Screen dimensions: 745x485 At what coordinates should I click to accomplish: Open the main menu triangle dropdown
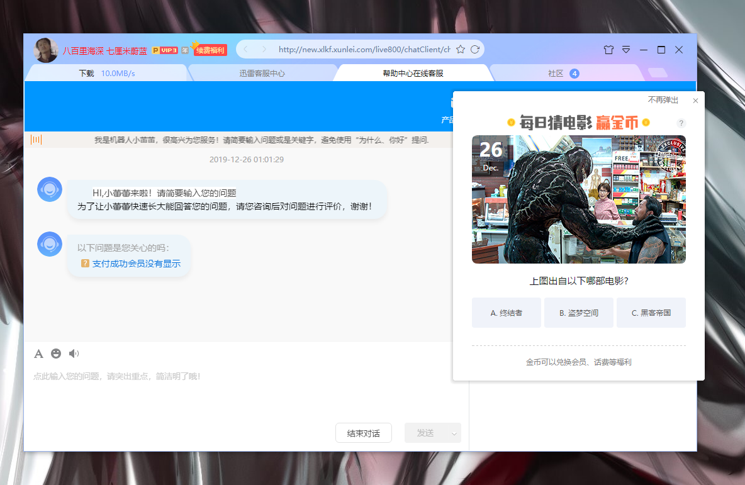[x=625, y=49]
